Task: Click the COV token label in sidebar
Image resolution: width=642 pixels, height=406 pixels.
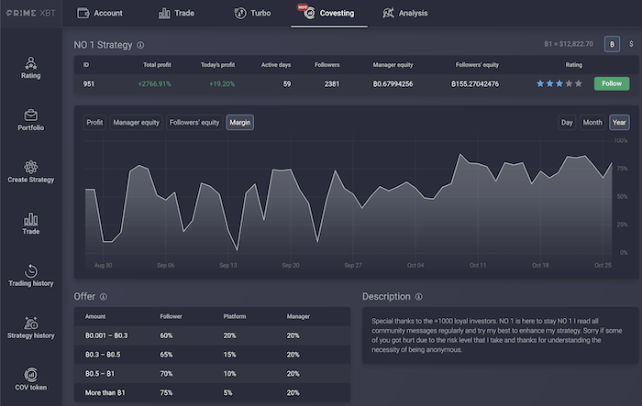Action: point(30,387)
